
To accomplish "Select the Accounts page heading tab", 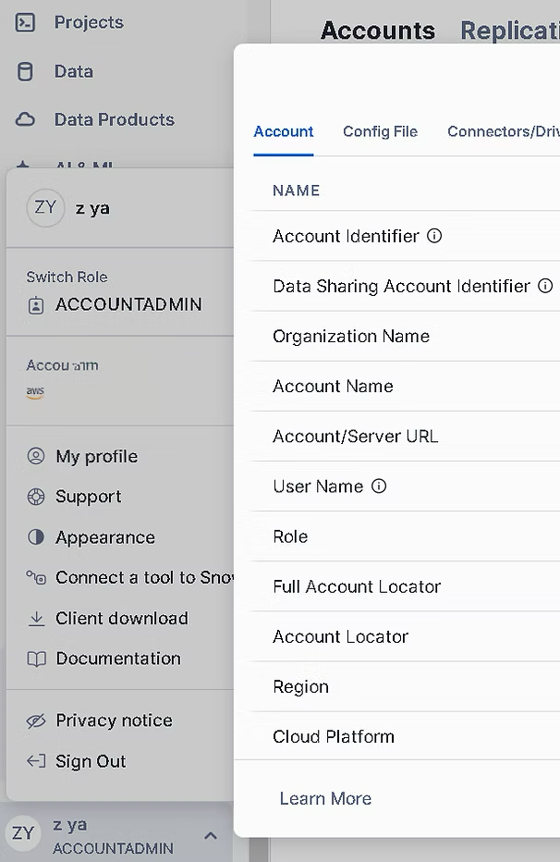I will point(378,31).
